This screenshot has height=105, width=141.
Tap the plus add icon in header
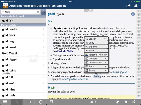(x=122, y=6)
